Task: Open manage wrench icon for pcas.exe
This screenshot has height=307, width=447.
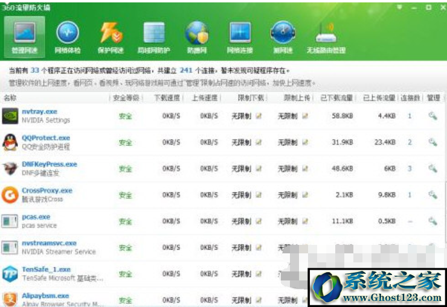Action: pos(433,221)
